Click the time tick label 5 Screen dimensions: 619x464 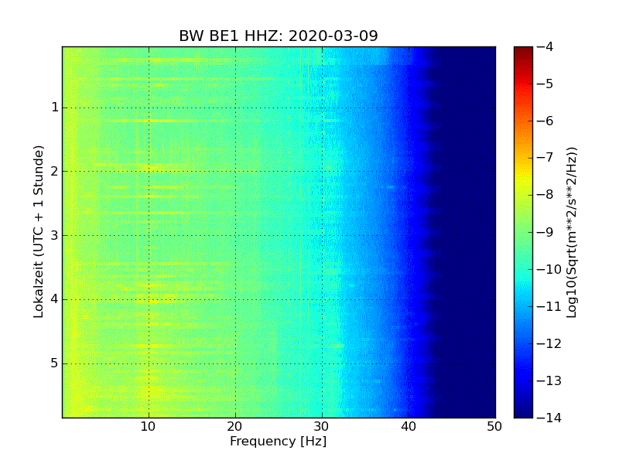pyautogui.click(x=55, y=363)
